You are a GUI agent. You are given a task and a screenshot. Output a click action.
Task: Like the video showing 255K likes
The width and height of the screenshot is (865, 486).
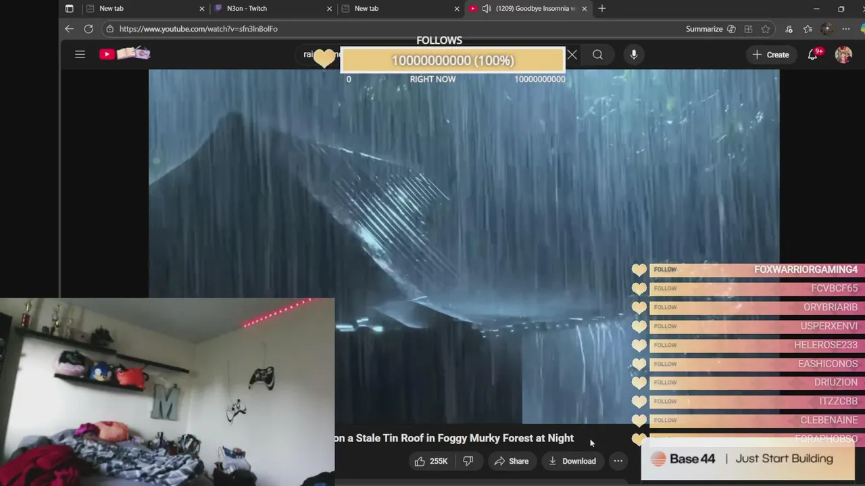pos(431,461)
